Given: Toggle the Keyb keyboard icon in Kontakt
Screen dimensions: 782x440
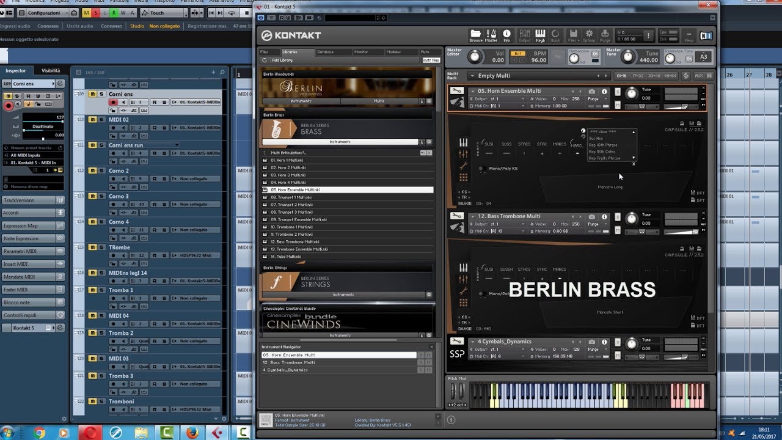Looking at the screenshot, I should 540,35.
